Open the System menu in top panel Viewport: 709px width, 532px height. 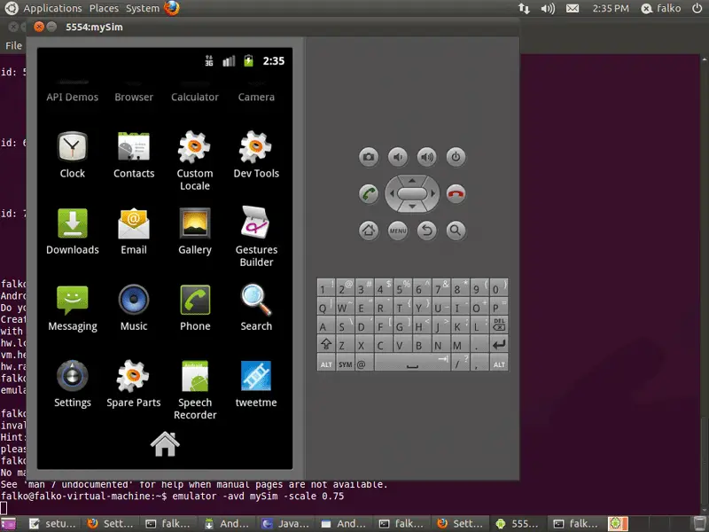click(x=143, y=8)
